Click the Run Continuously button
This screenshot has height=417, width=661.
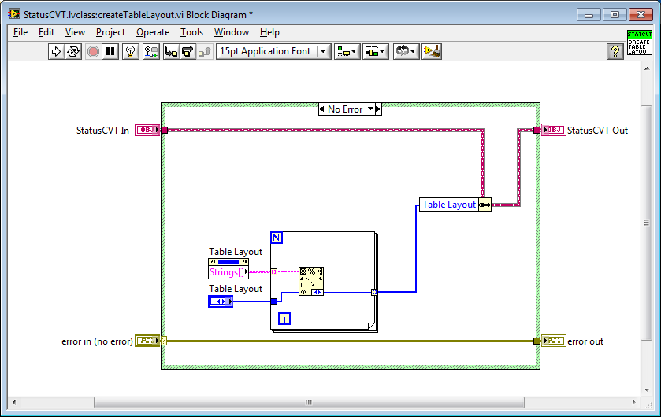pyautogui.click(x=73, y=51)
